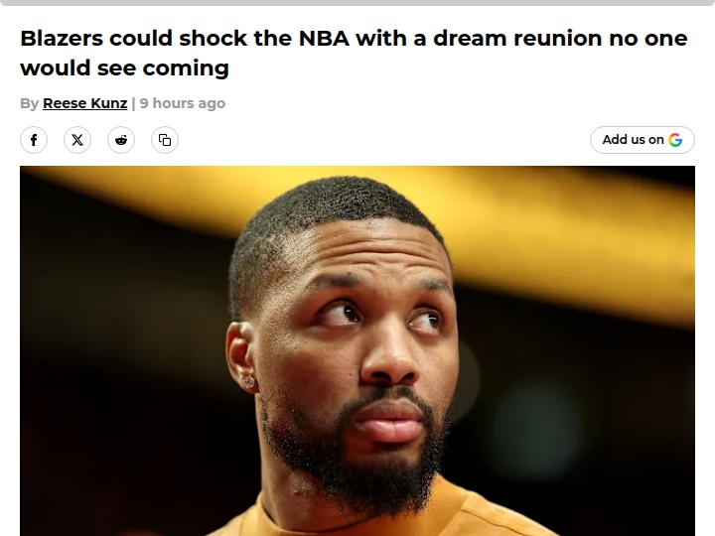Open the article's lead player photo
The width and height of the screenshot is (715, 536).
point(357,351)
